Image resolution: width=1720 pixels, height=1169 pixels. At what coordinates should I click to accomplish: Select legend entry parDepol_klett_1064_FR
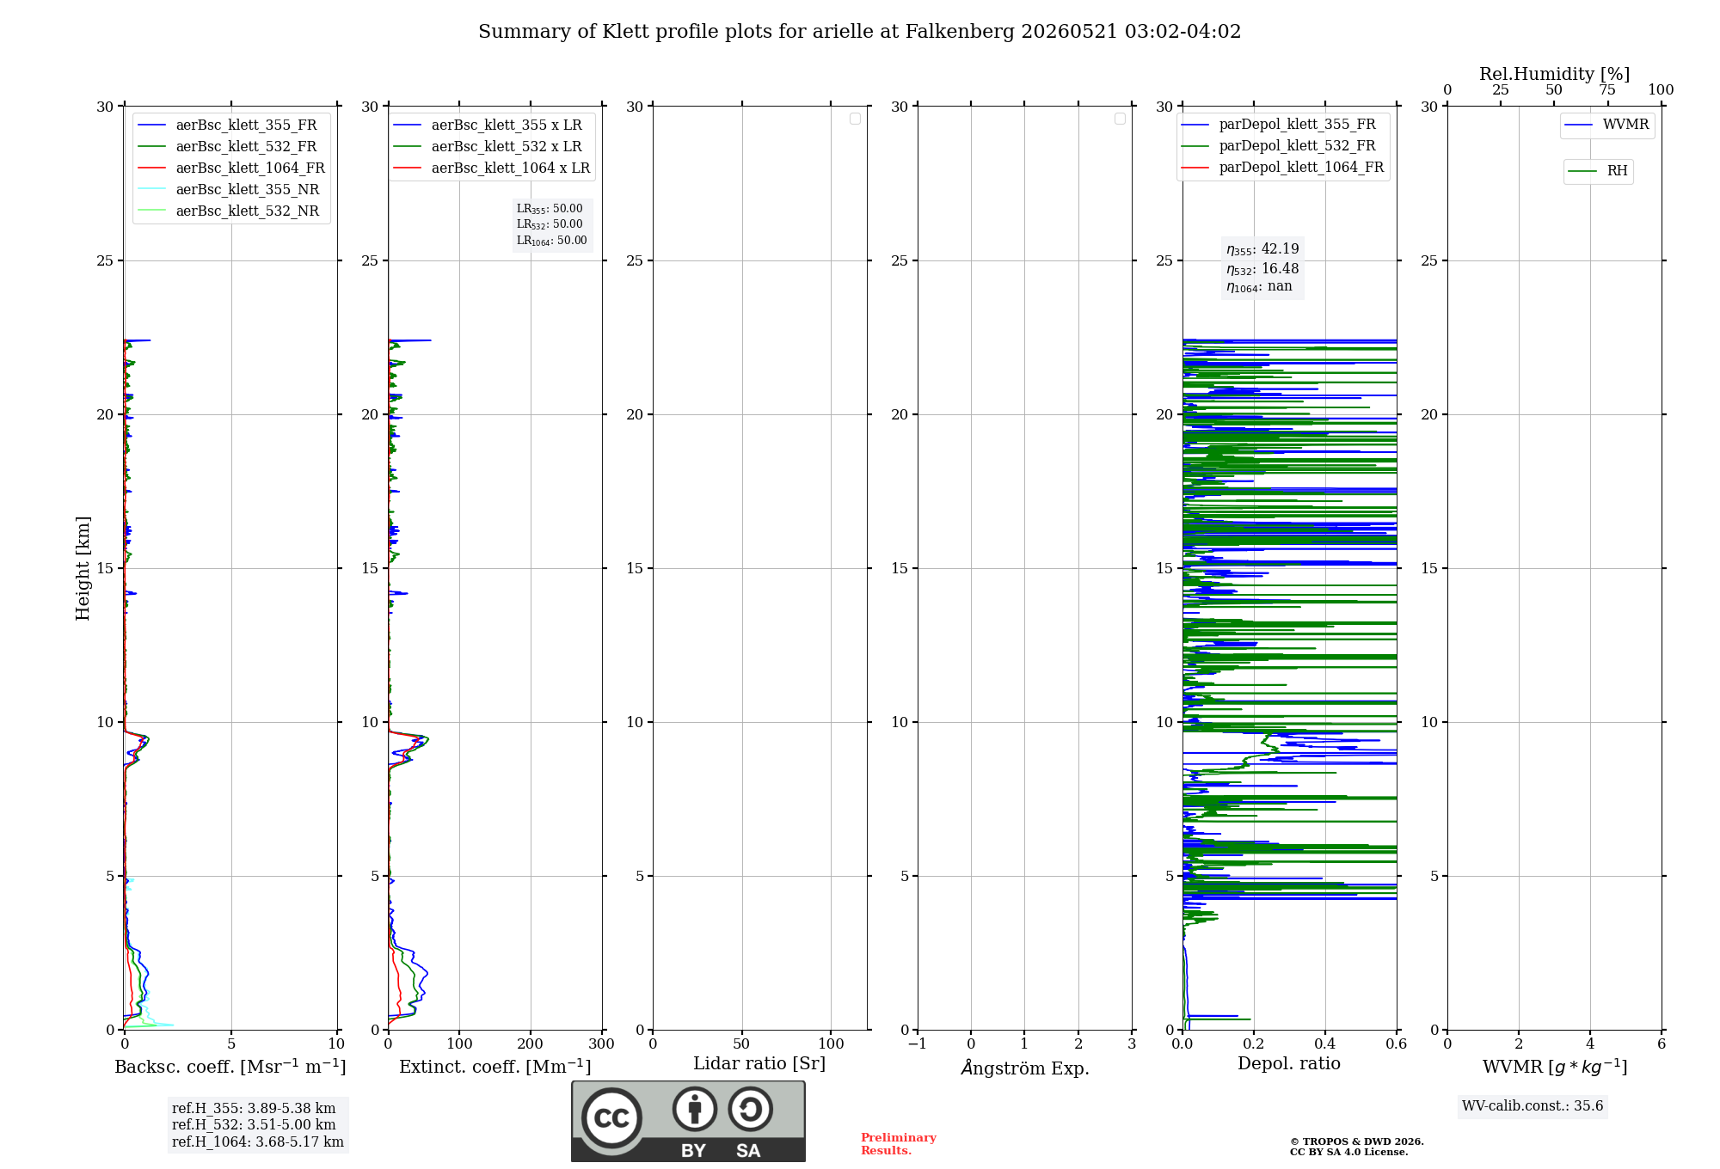1282,167
